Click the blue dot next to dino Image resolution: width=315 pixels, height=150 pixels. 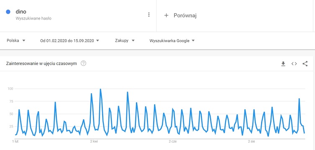point(8,12)
